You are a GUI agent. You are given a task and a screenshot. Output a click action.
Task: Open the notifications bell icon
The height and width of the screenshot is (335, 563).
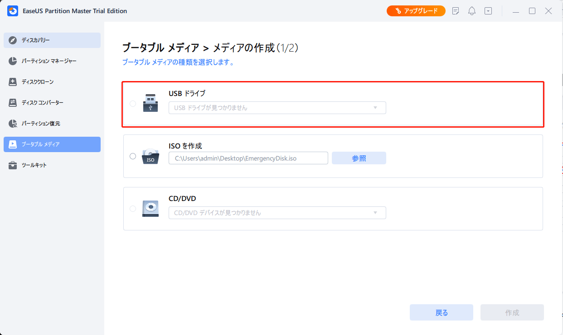[472, 11]
